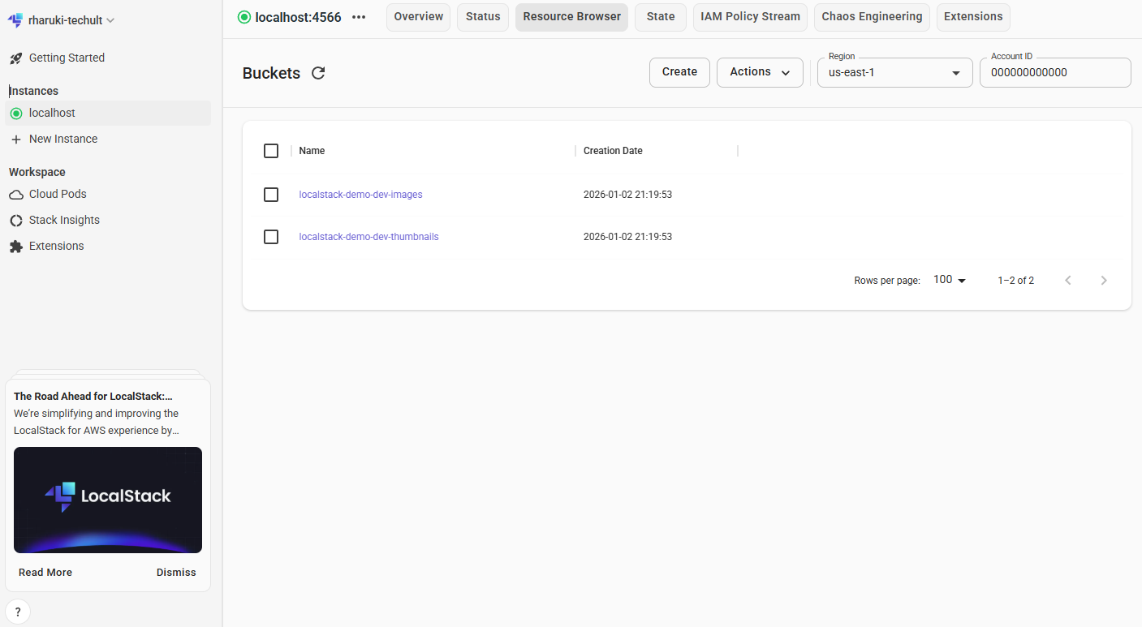Screen dimensions: 1142x627
Task: Click the thumbnails bucket creation date cell
Action: tap(627, 237)
